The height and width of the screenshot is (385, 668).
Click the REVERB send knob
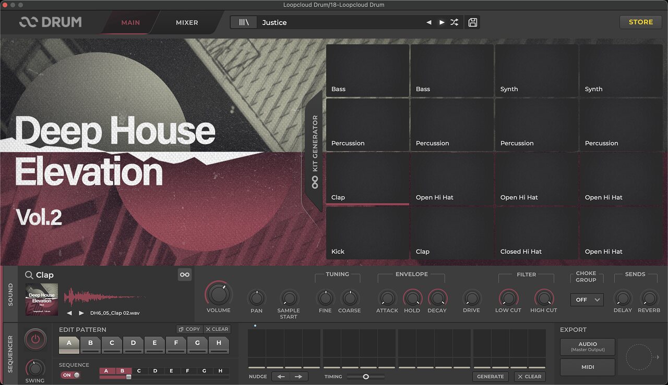tap(649, 298)
